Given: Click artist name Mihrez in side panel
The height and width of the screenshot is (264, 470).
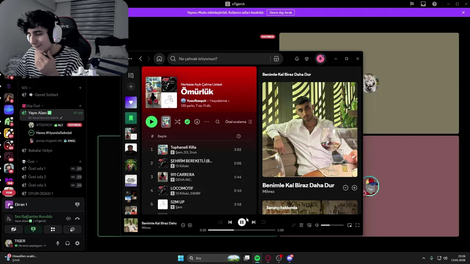Looking at the screenshot, I should tap(268, 191).
